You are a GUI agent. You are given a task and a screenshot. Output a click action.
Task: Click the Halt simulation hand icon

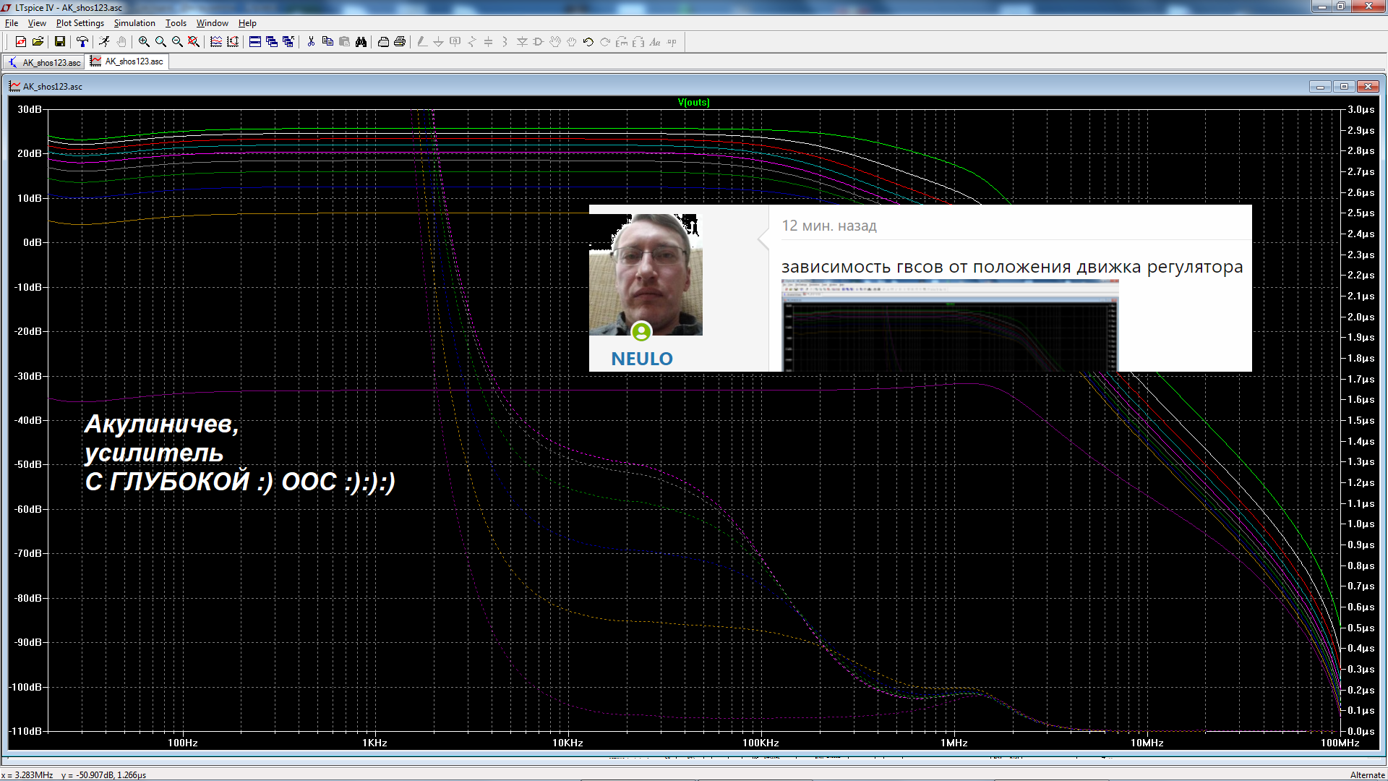point(121,42)
